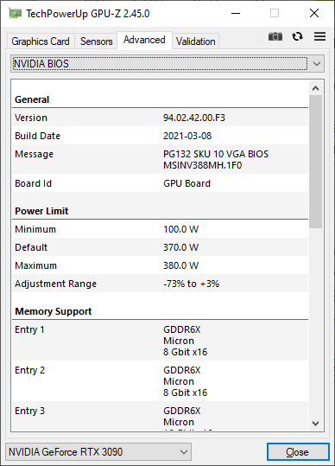Click the PG132 SKU 10 VGA BIOS message
The image size is (335, 466).
[216, 154]
